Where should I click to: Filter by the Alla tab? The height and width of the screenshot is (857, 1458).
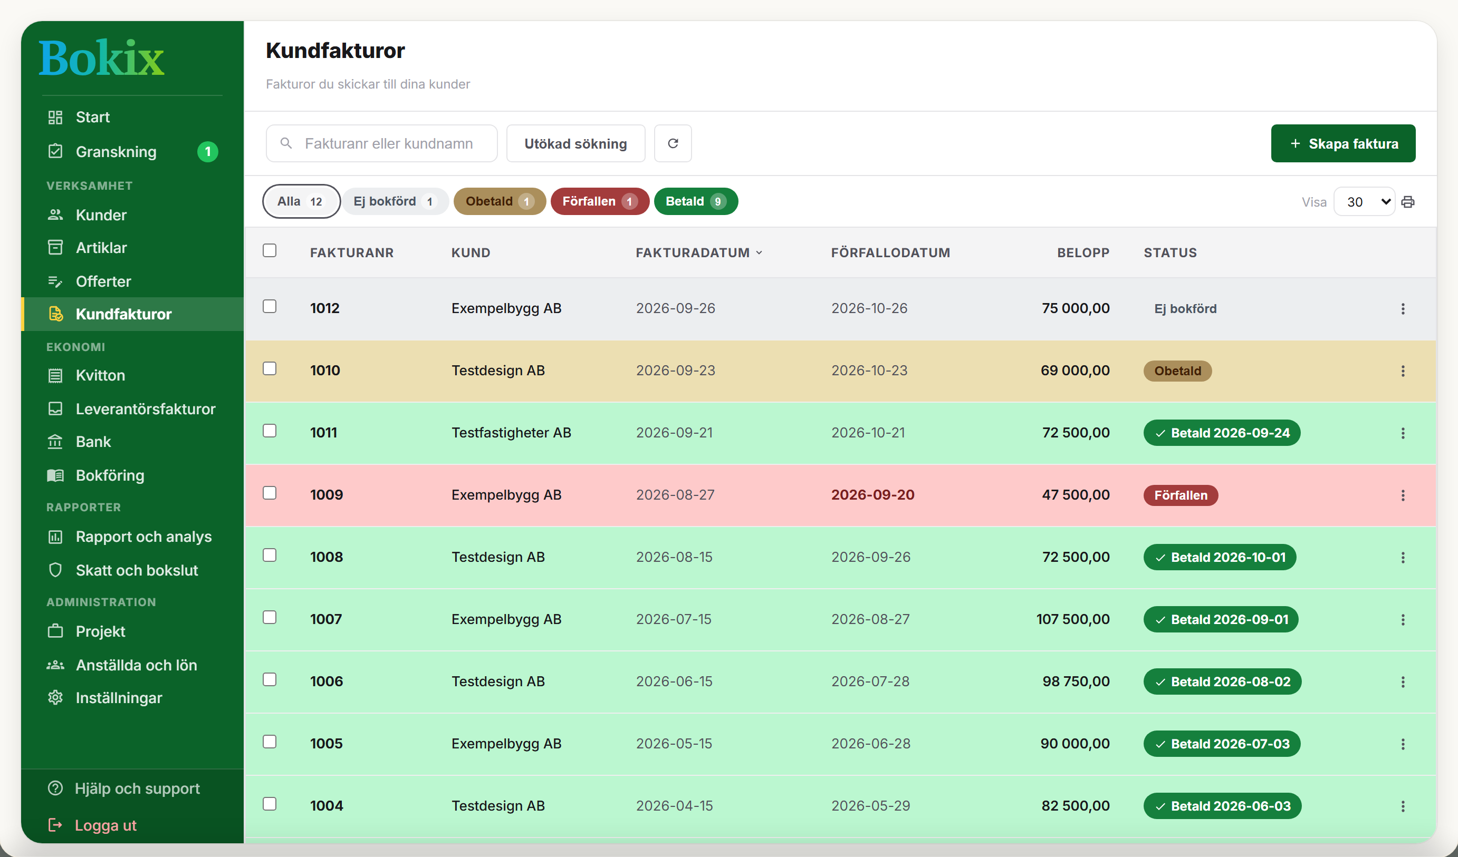click(301, 201)
